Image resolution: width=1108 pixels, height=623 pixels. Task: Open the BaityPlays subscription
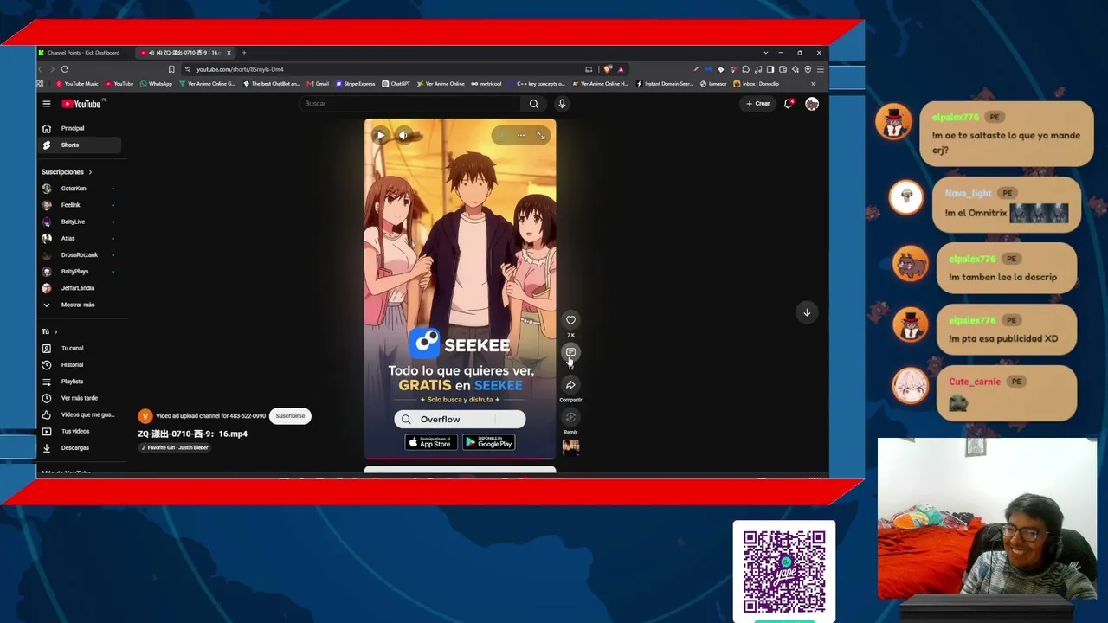tap(79, 272)
